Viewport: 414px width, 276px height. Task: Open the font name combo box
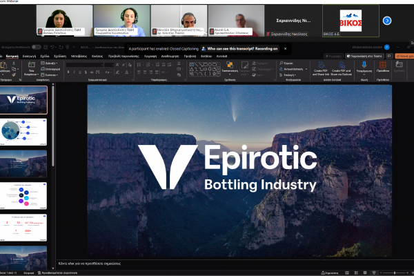(x=84, y=65)
